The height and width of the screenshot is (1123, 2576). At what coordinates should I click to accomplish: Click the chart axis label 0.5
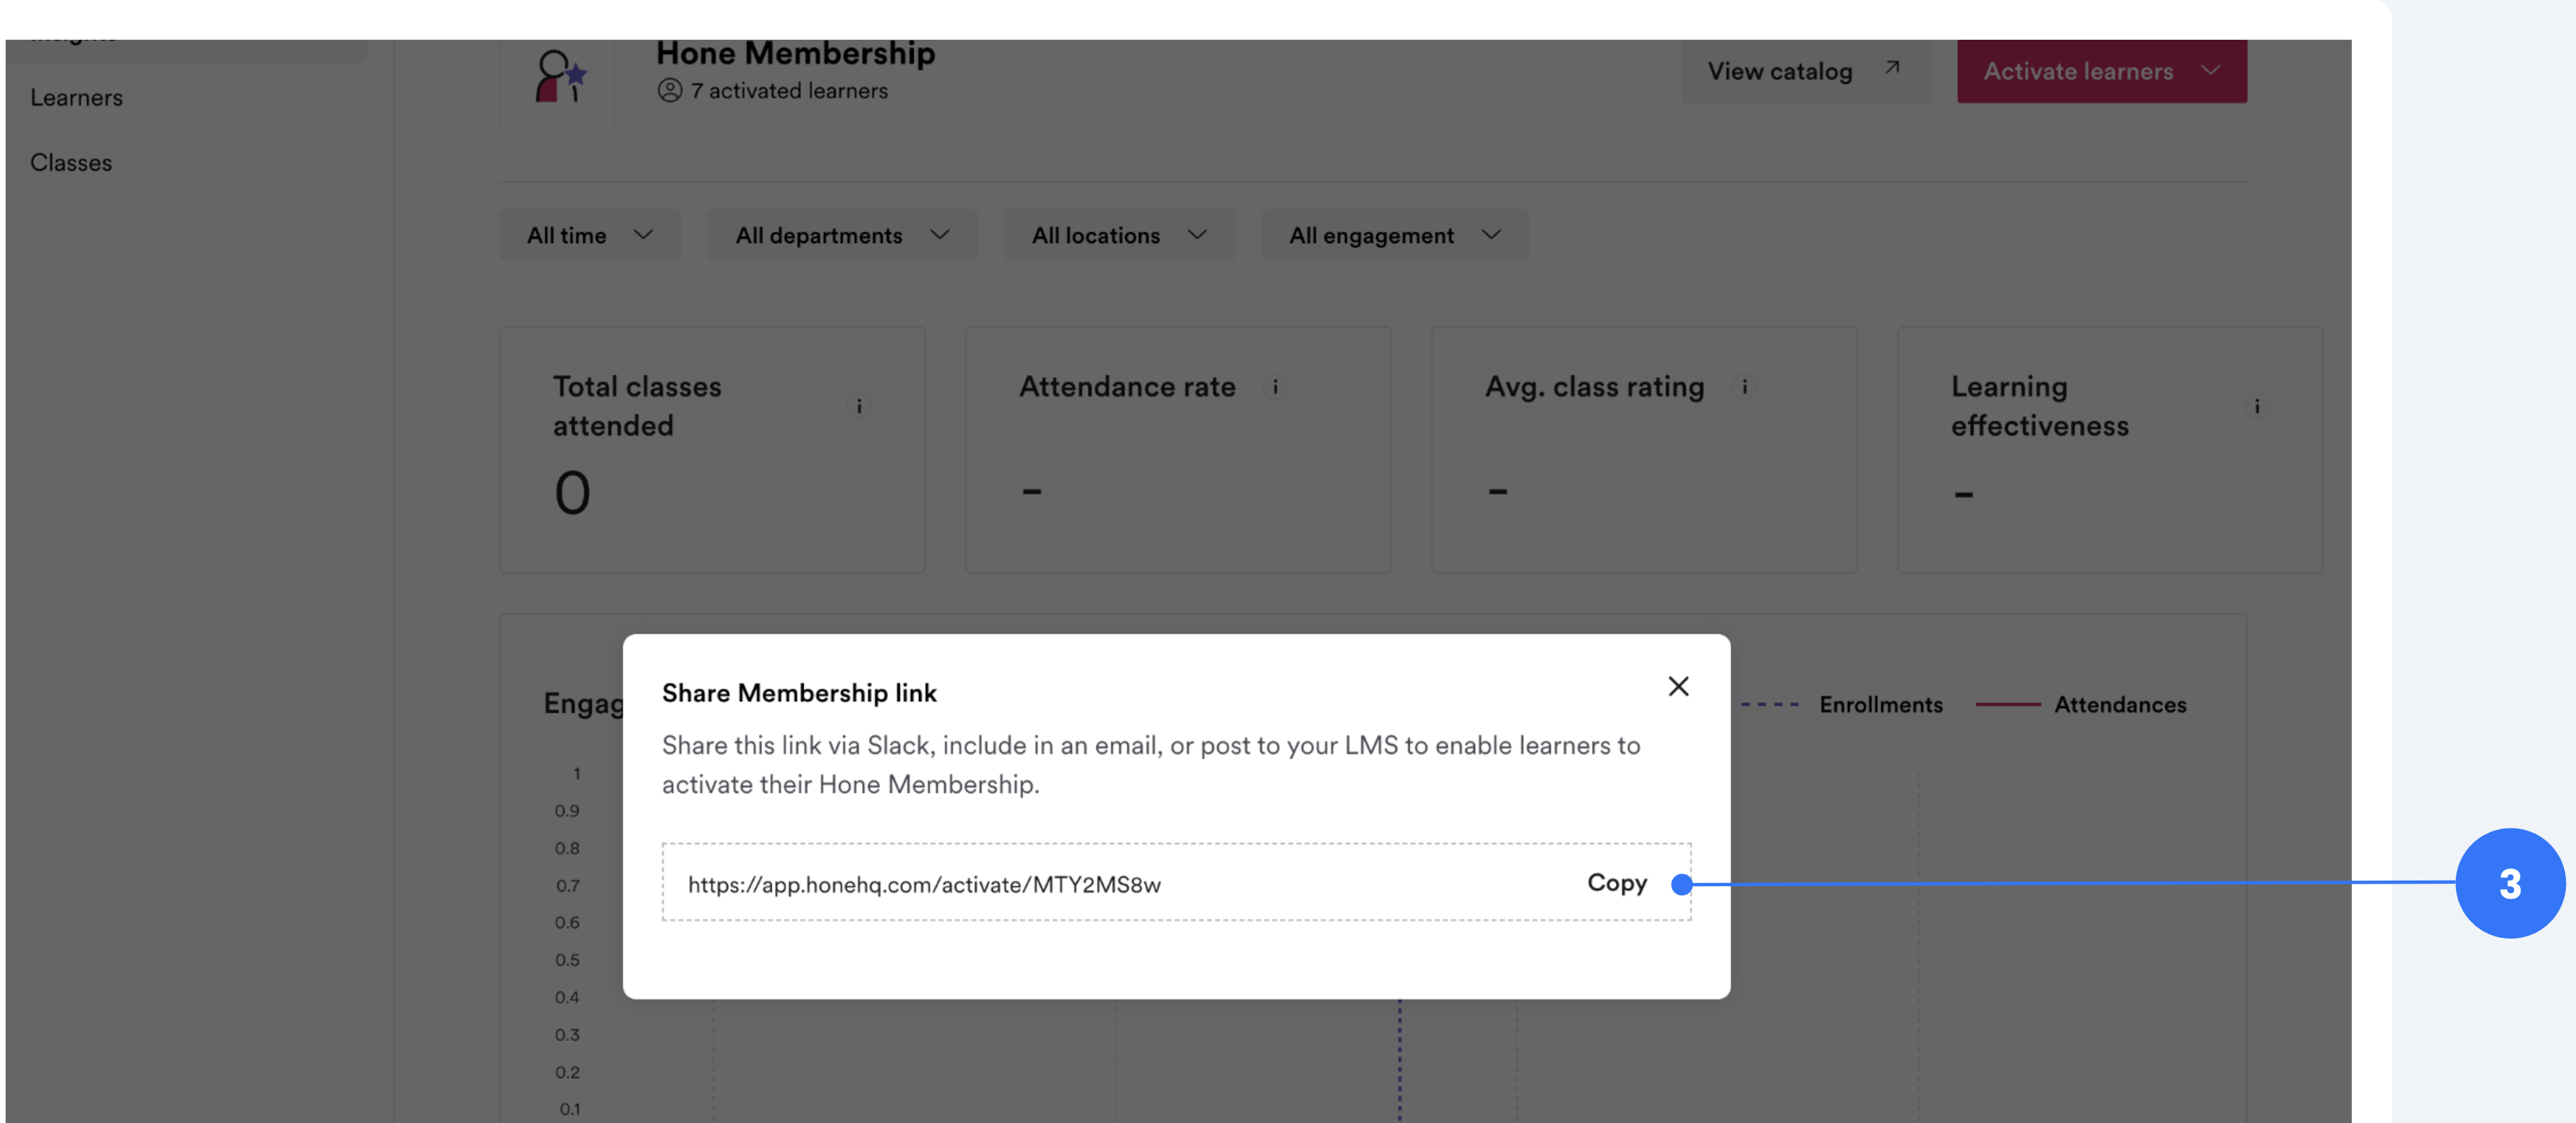pyautogui.click(x=567, y=960)
